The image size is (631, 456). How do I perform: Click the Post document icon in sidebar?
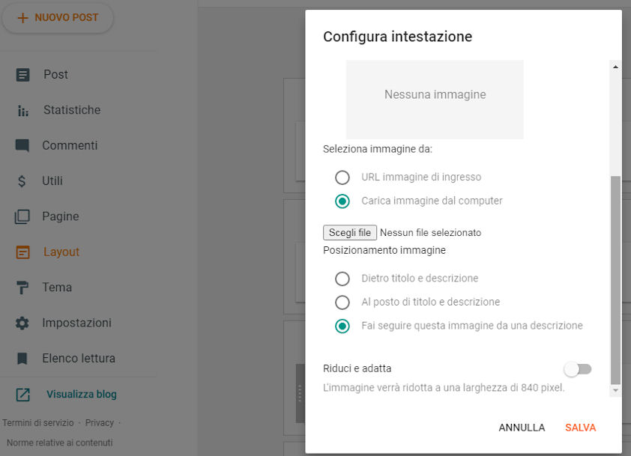[22, 75]
